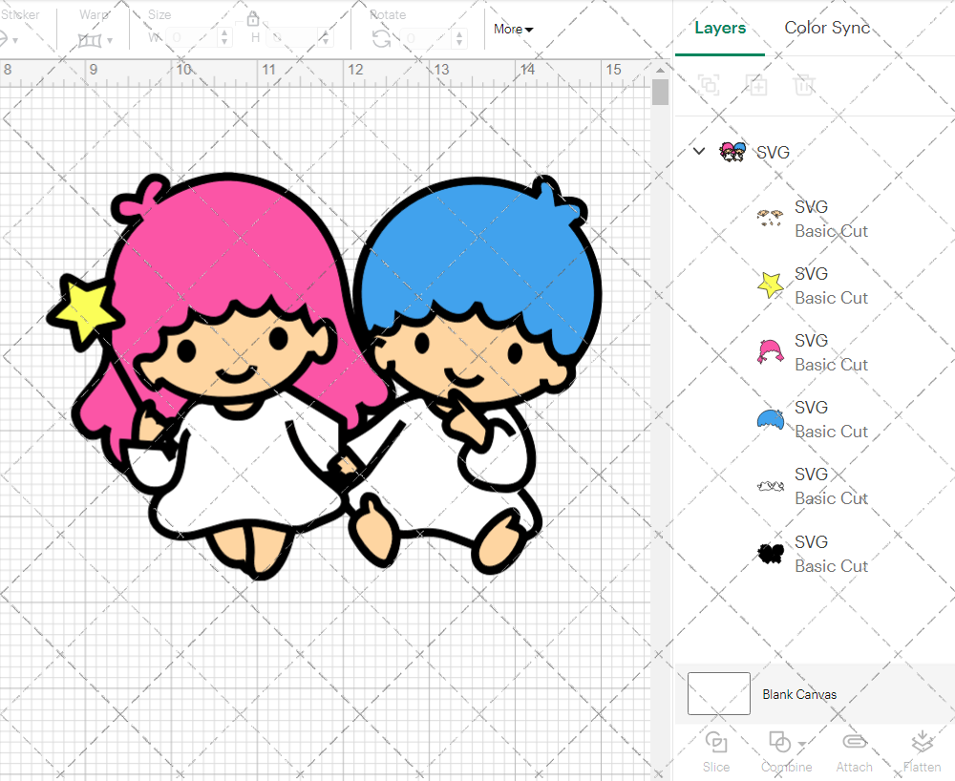Collapse the SVG group layer
Viewport: 955px width, 781px height.
(x=698, y=151)
